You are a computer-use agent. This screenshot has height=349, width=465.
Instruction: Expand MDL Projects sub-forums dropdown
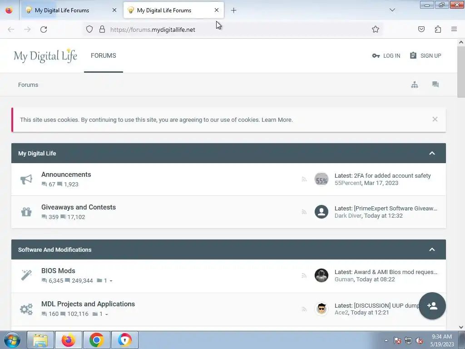coord(100,314)
